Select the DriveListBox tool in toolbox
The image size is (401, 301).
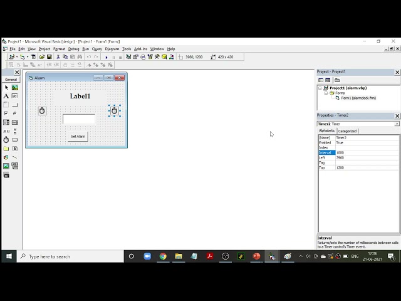[x=15, y=140]
